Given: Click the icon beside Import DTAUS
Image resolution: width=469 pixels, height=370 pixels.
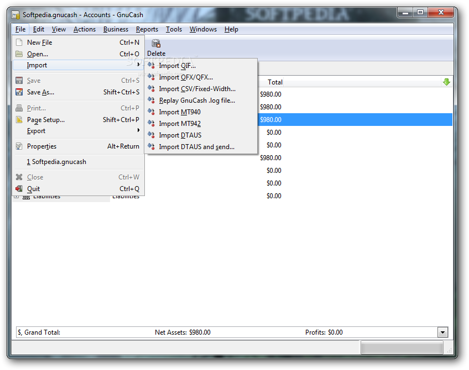Looking at the screenshot, I should pyautogui.click(x=152, y=135).
